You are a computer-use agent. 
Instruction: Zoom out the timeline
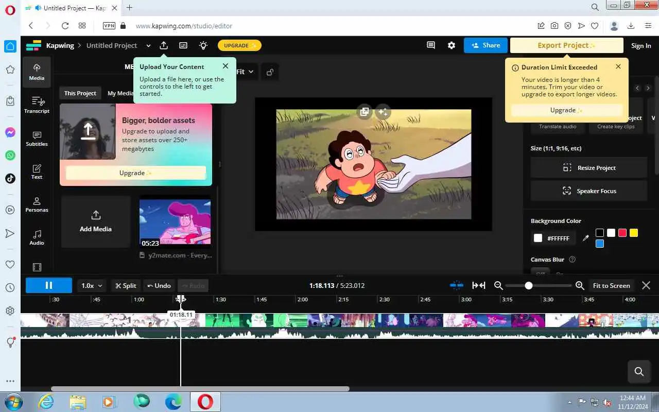click(x=498, y=285)
